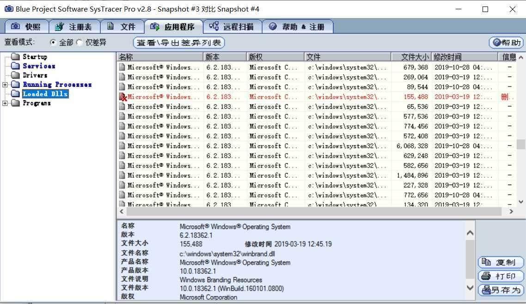Click the file icon of the 572,408 row
Viewport: 526px width, 304px height.
[x=122, y=136]
